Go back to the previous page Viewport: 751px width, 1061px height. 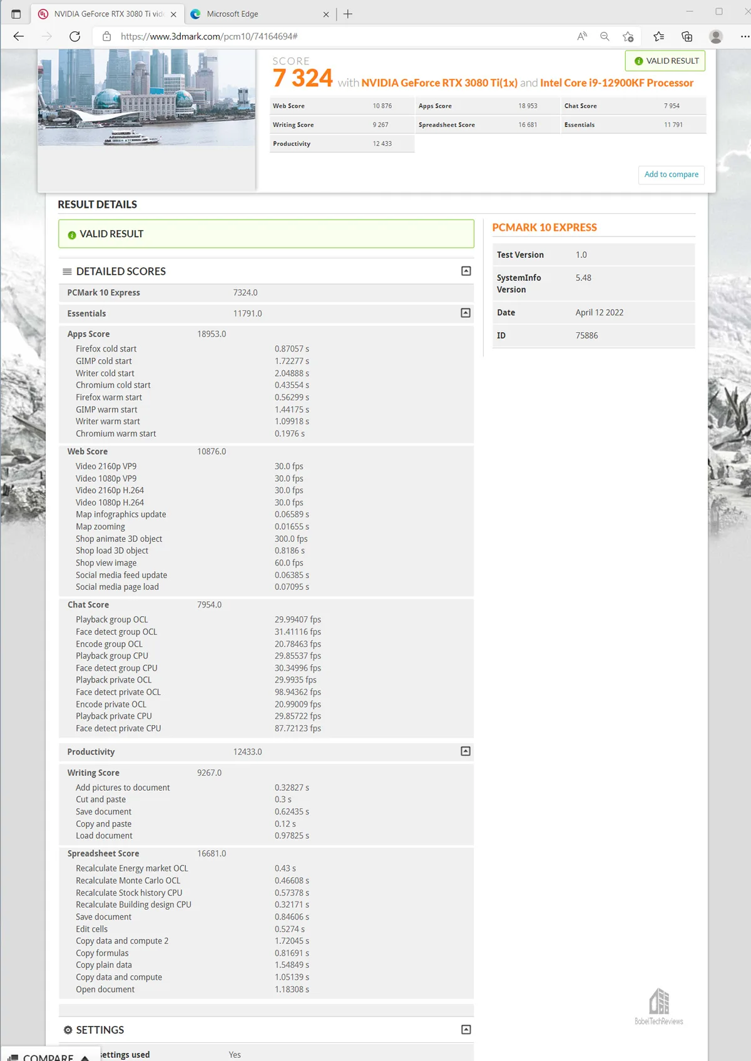[x=19, y=36]
